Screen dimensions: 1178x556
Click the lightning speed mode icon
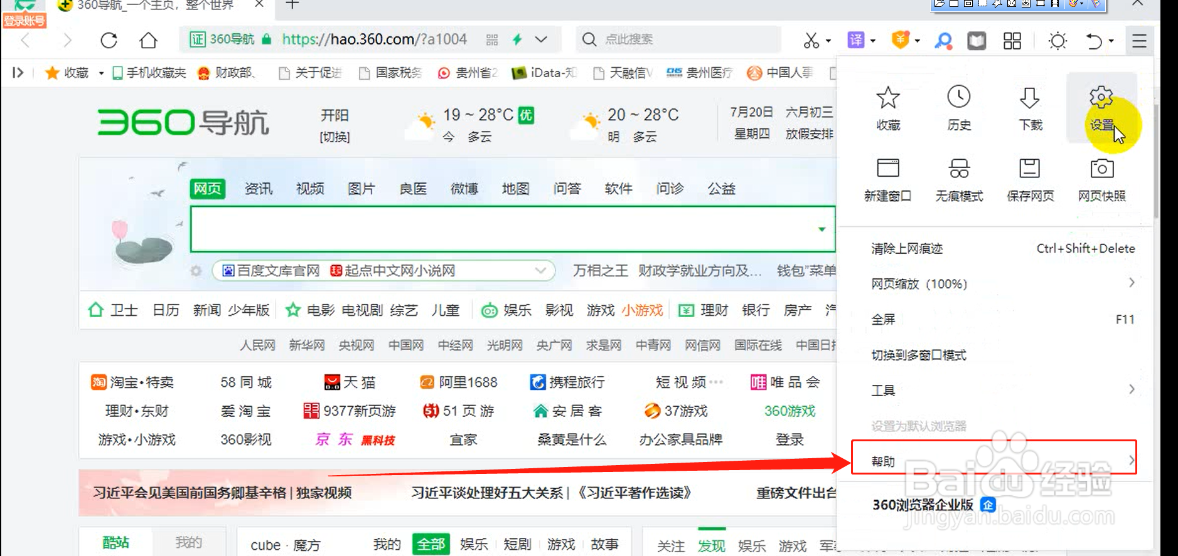coord(517,39)
